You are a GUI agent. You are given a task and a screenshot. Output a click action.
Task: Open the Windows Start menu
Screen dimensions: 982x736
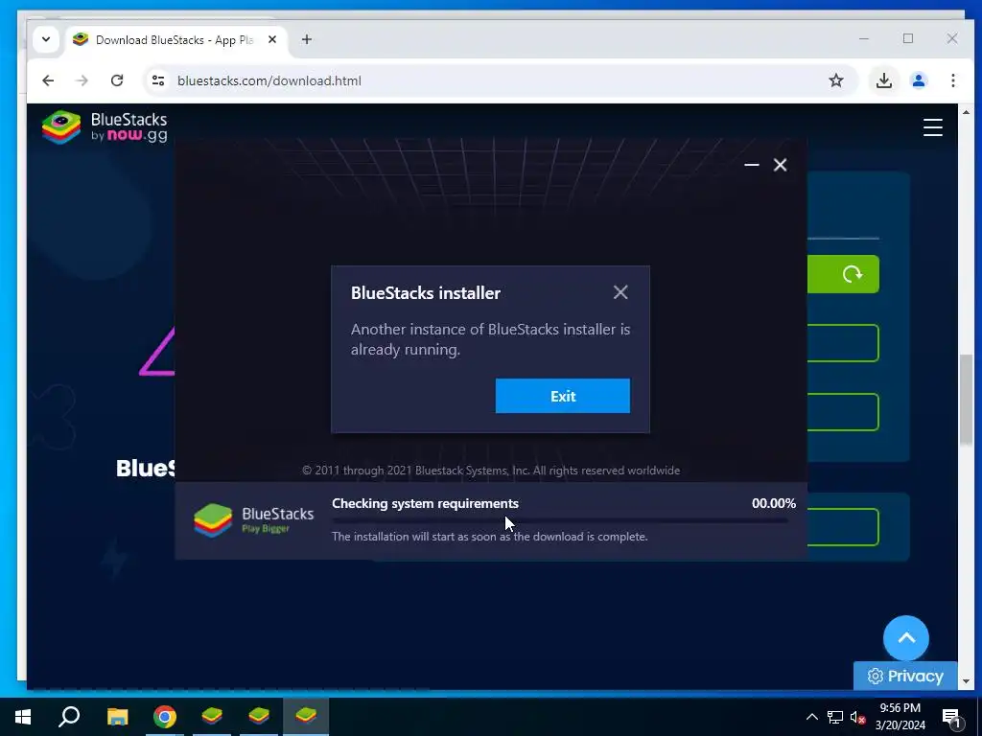[23, 717]
